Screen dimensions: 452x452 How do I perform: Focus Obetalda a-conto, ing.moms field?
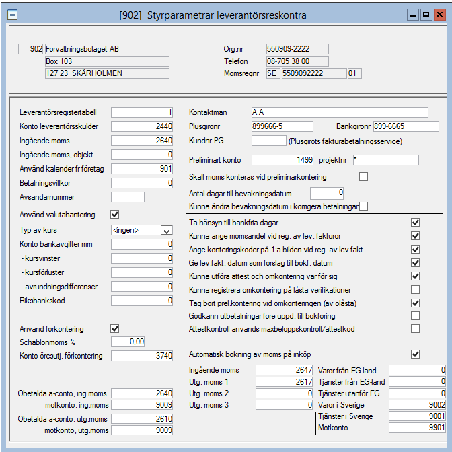click(142, 393)
